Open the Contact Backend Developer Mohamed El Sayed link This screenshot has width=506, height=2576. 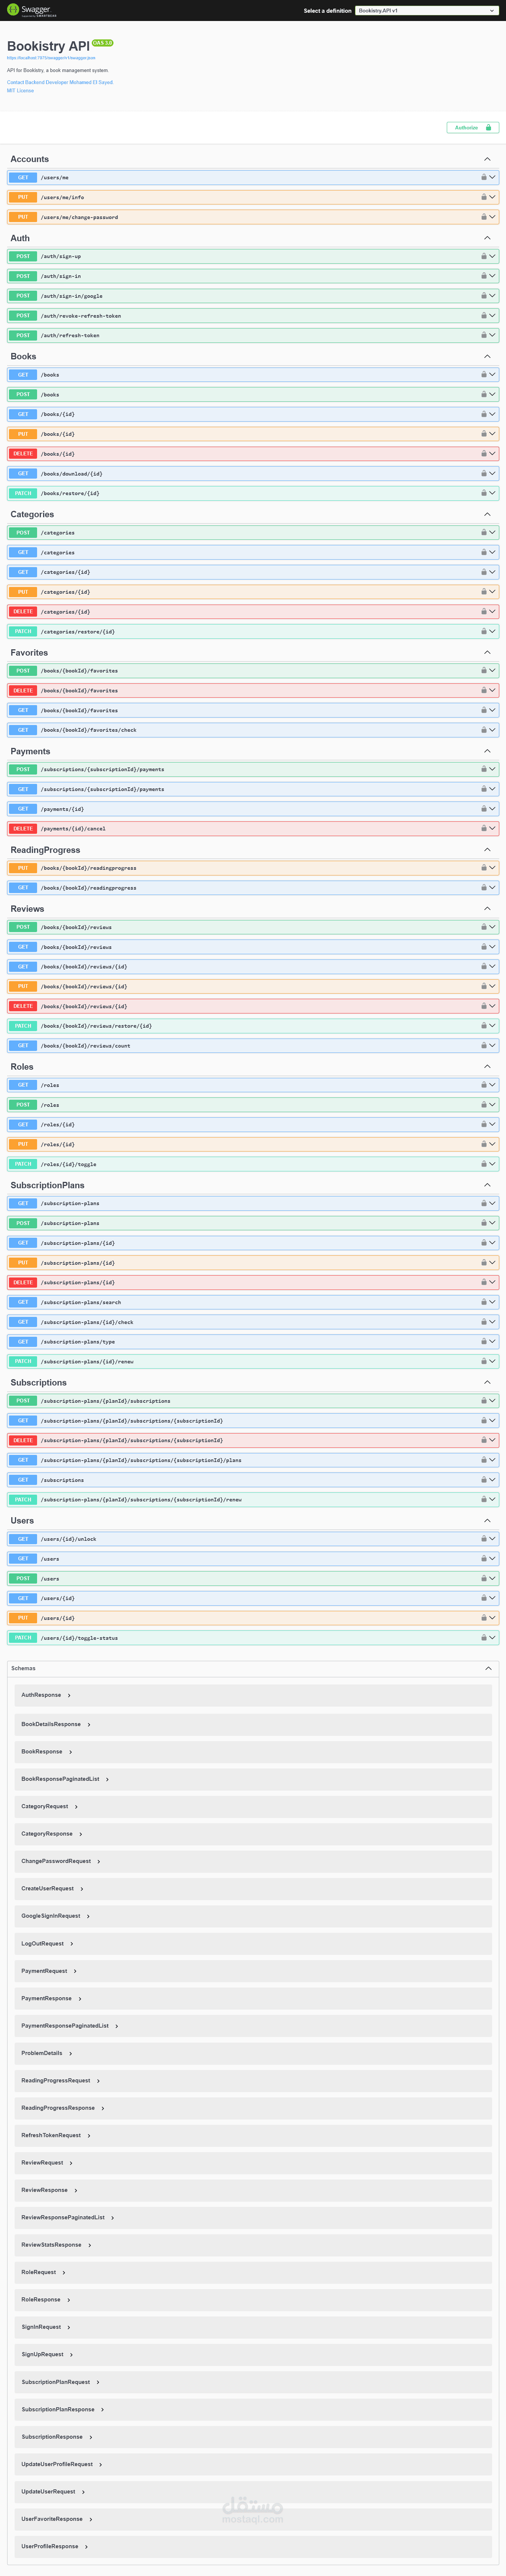click(x=60, y=82)
